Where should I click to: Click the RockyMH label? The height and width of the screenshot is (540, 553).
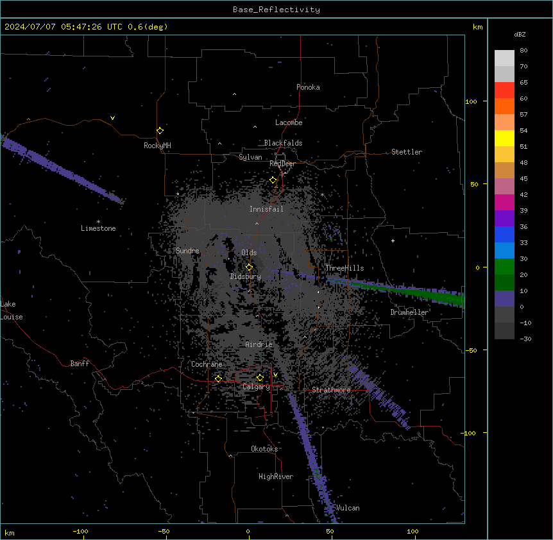(157, 146)
